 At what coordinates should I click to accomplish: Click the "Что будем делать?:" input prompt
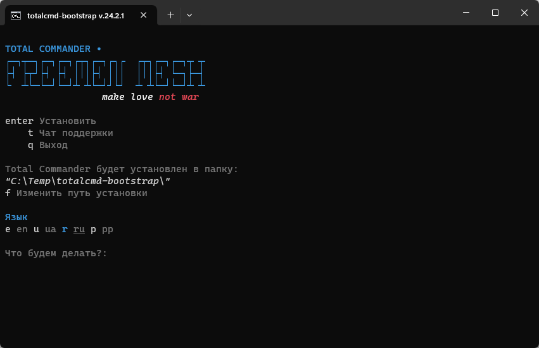coord(56,253)
